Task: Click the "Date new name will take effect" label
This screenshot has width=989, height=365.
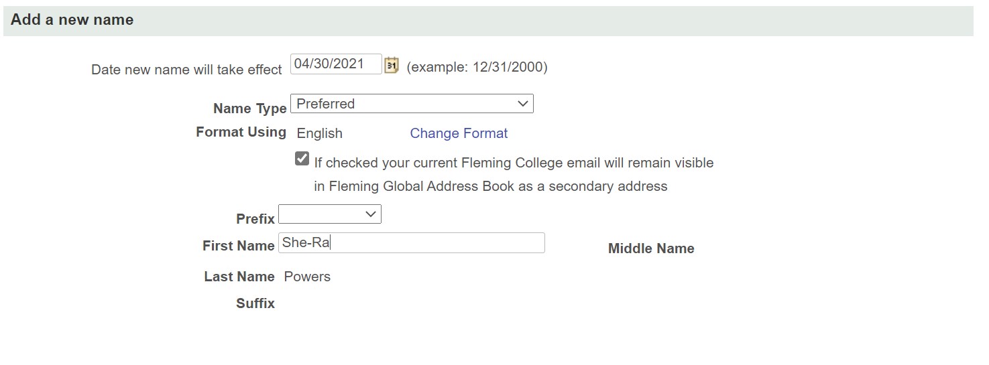Action: (x=186, y=70)
